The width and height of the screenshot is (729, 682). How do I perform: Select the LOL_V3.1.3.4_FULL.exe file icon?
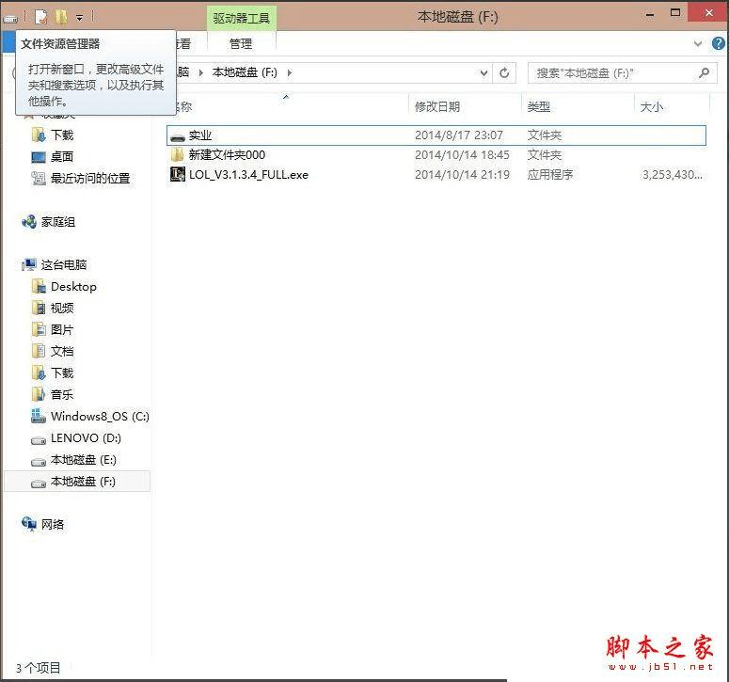[178, 174]
